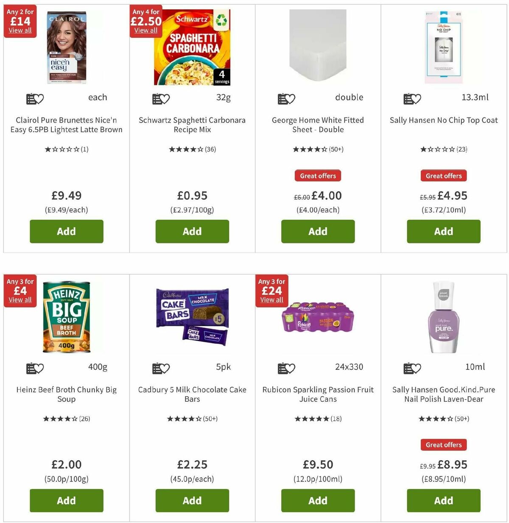509x523 pixels.
Task: Click the favourites icon for George Home Fitted Sheet
Action: click(286, 98)
